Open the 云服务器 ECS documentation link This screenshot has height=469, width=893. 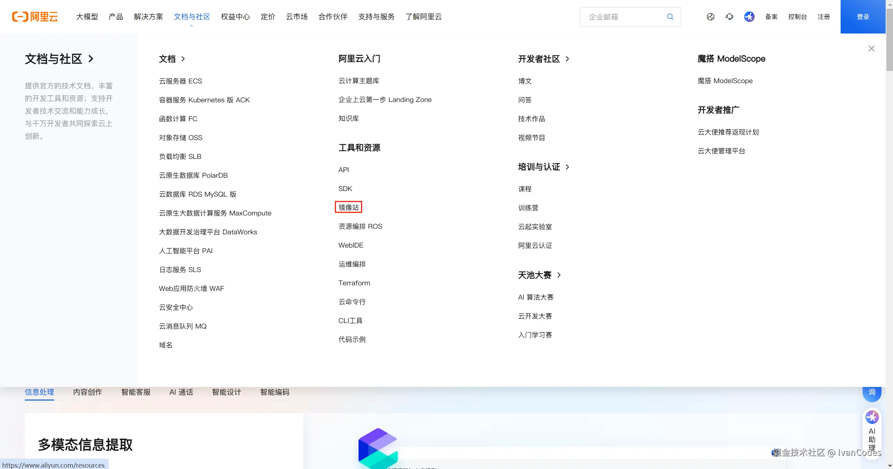tap(180, 81)
